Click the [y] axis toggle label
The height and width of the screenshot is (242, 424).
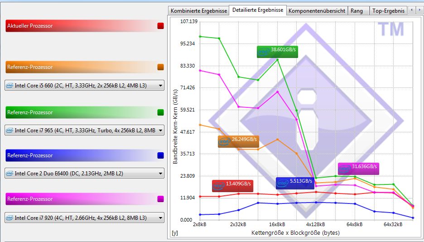coord(175,233)
